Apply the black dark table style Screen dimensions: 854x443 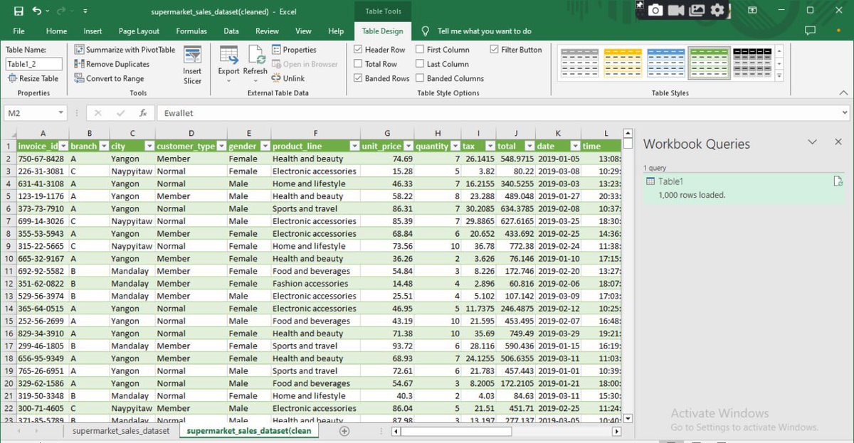point(752,63)
